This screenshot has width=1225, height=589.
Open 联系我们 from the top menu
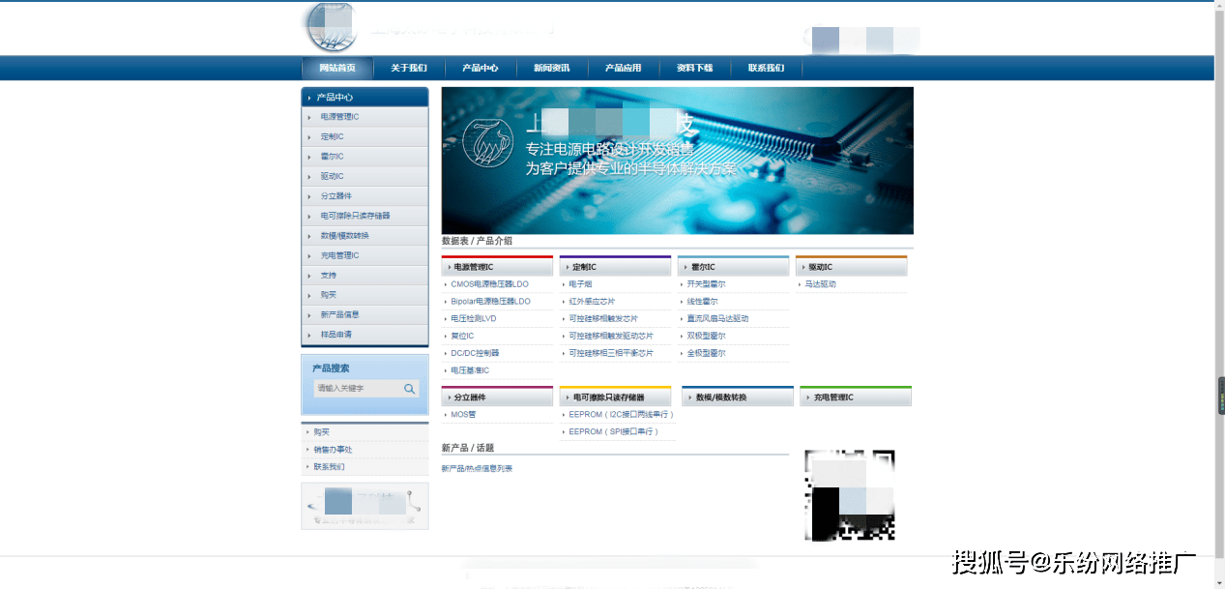[x=765, y=68]
